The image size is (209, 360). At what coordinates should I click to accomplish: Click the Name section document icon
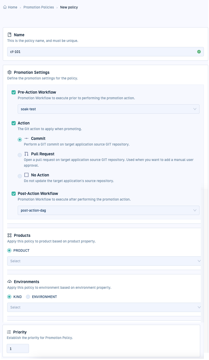(x=9, y=35)
